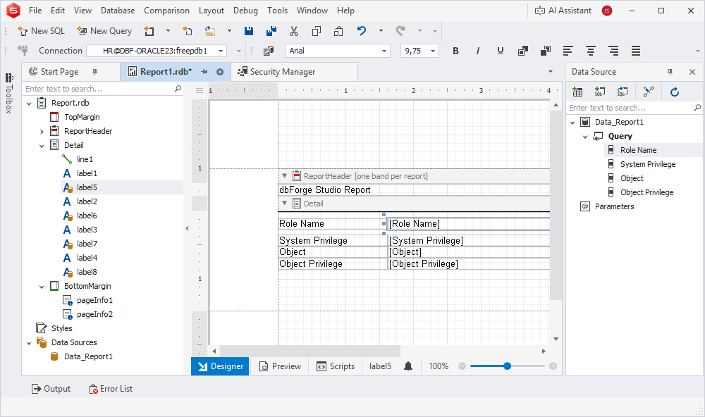Open the Output panel
The height and width of the screenshot is (417, 705).
51,389
